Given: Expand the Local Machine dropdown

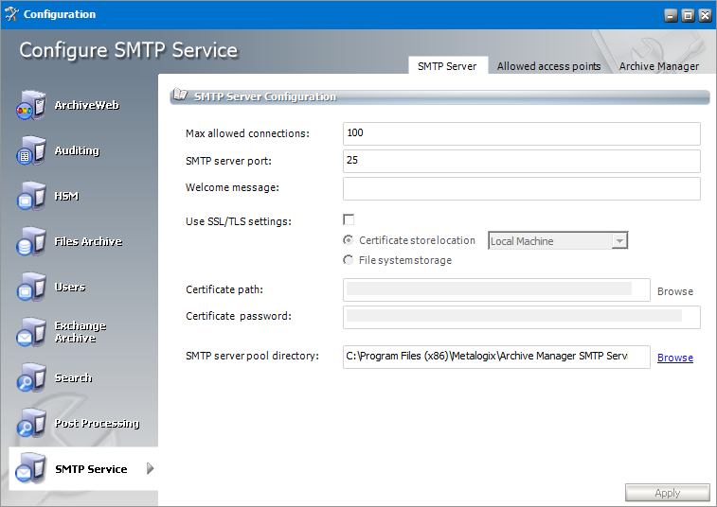Looking at the screenshot, I should (619, 241).
